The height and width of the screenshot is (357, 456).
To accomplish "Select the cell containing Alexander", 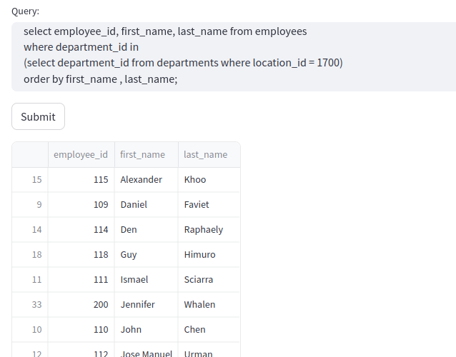I will click(147, 179).
